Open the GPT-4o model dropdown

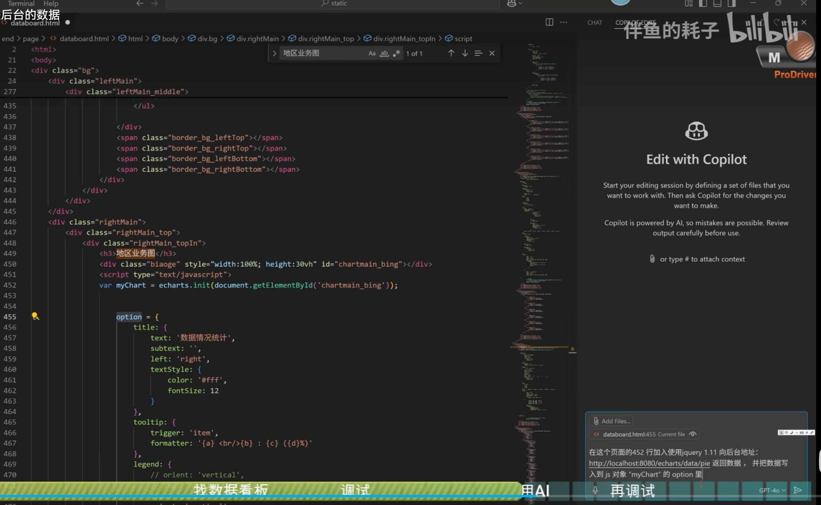coord(772,490)
